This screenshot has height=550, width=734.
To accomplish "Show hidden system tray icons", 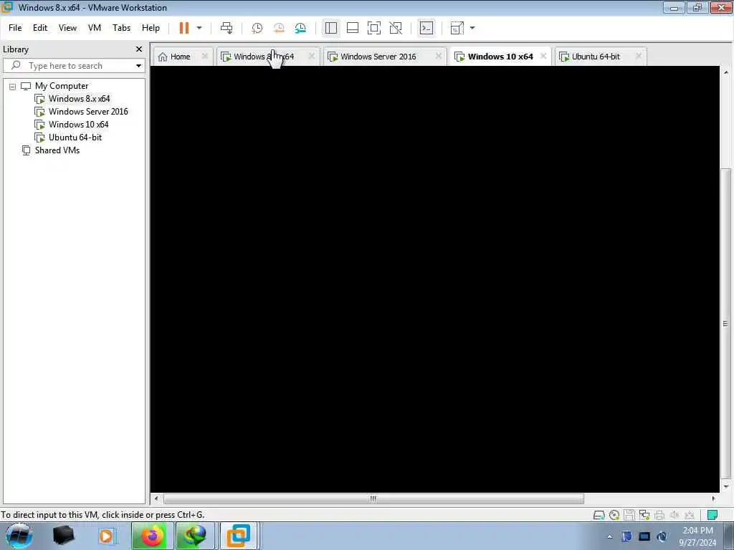I will (x=609, y=536).
